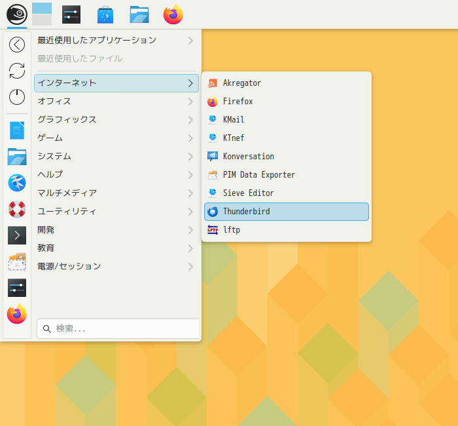Click the KMail icon in submenu

pyautogui.click(x=213, y=120)
